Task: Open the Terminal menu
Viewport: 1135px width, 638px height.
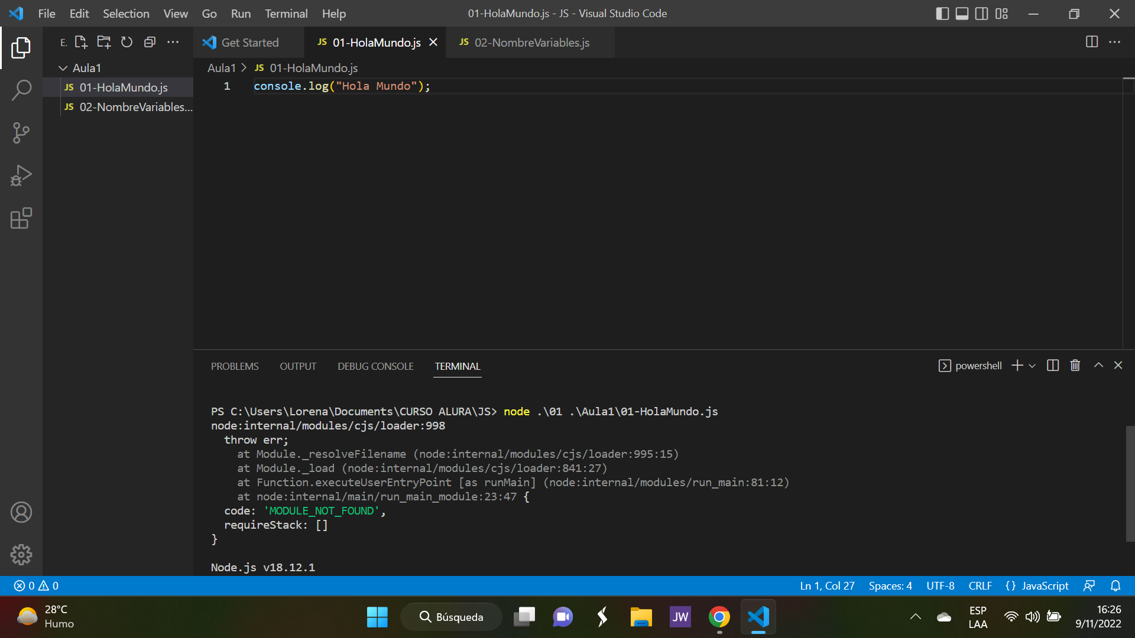Action: click(286, 14)
